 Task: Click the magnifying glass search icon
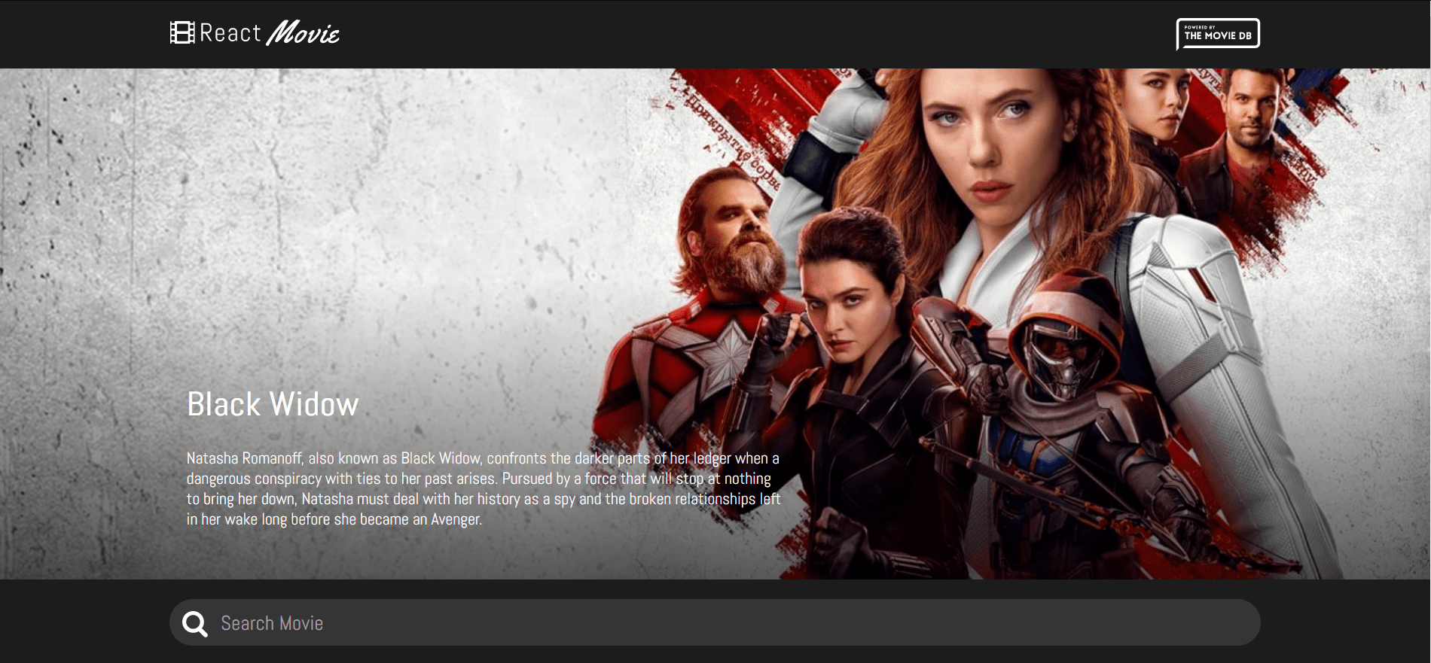195,623
